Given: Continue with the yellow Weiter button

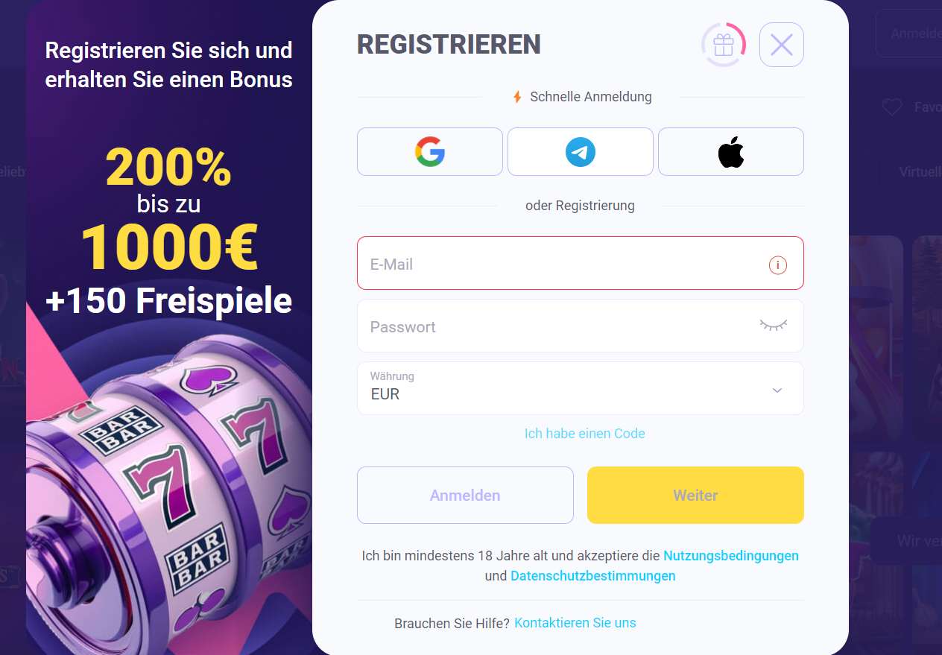Looking at the screenshot, I should 695,496.
